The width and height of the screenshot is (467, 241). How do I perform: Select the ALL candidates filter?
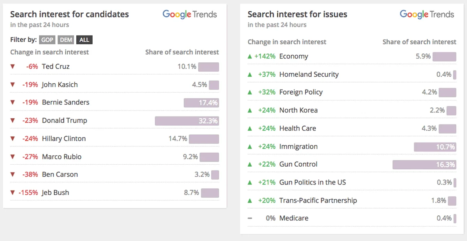pos(84,40)
